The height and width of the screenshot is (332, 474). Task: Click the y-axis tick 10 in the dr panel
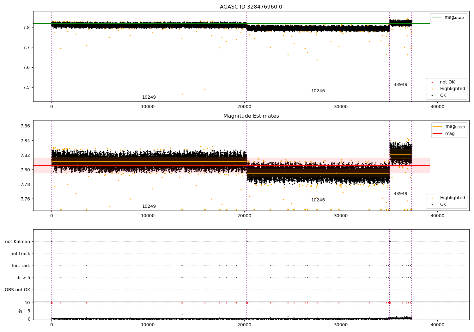pos(27,303)
